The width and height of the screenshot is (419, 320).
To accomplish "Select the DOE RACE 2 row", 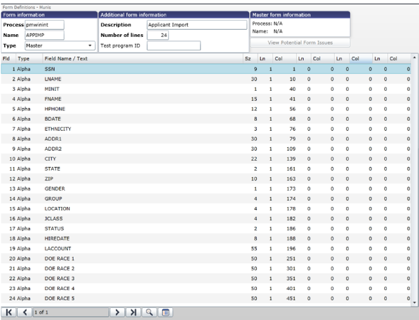I will (x=206, y=269).
